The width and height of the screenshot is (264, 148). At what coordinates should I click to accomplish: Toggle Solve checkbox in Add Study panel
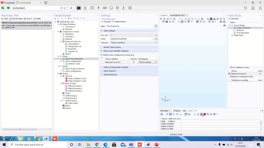260,74
